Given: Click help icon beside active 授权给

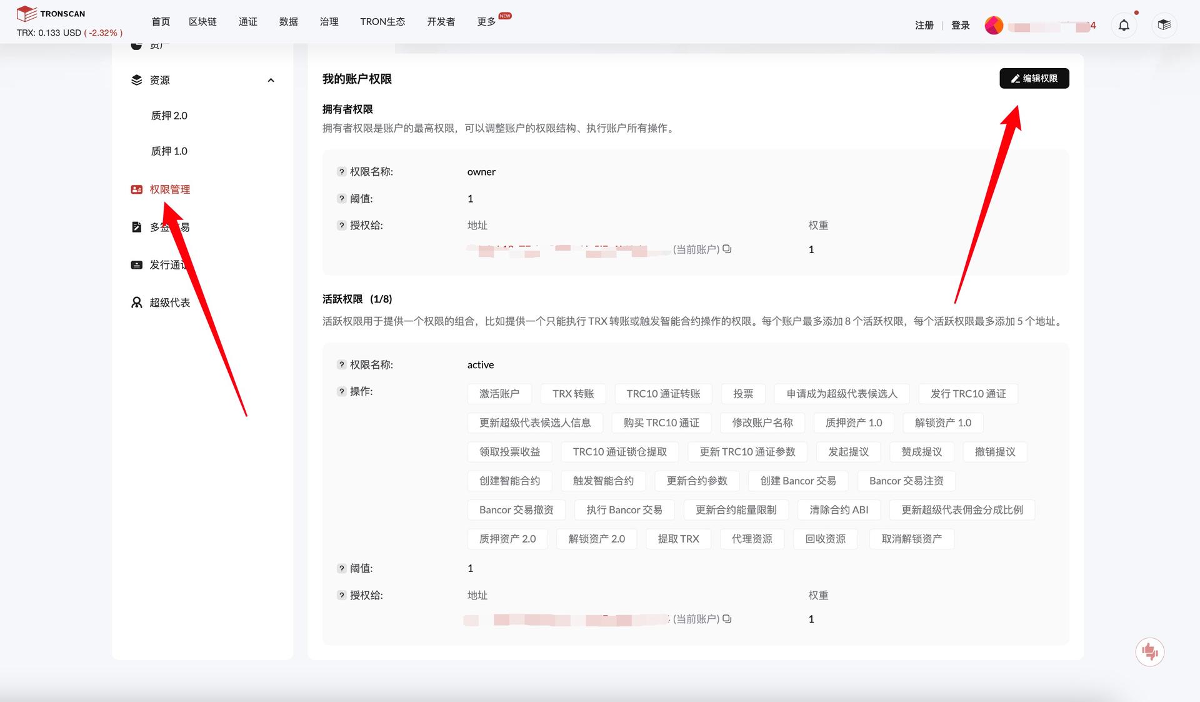Looking at the screenshot, I should pos(342,595).
